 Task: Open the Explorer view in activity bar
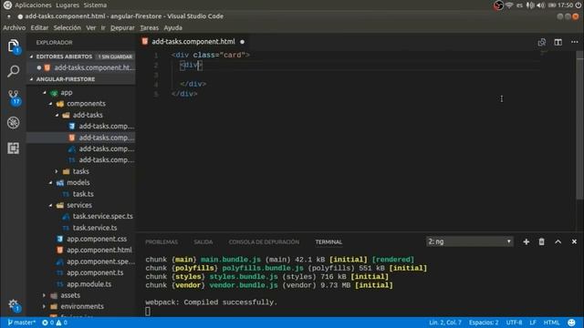point(14,46)
